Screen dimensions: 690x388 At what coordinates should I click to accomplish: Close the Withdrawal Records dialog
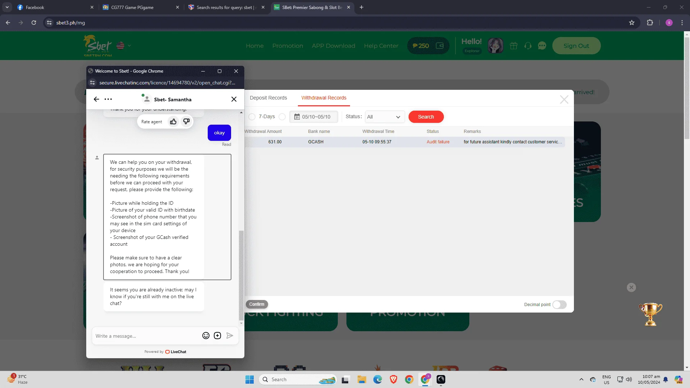(x=564, y=100)
